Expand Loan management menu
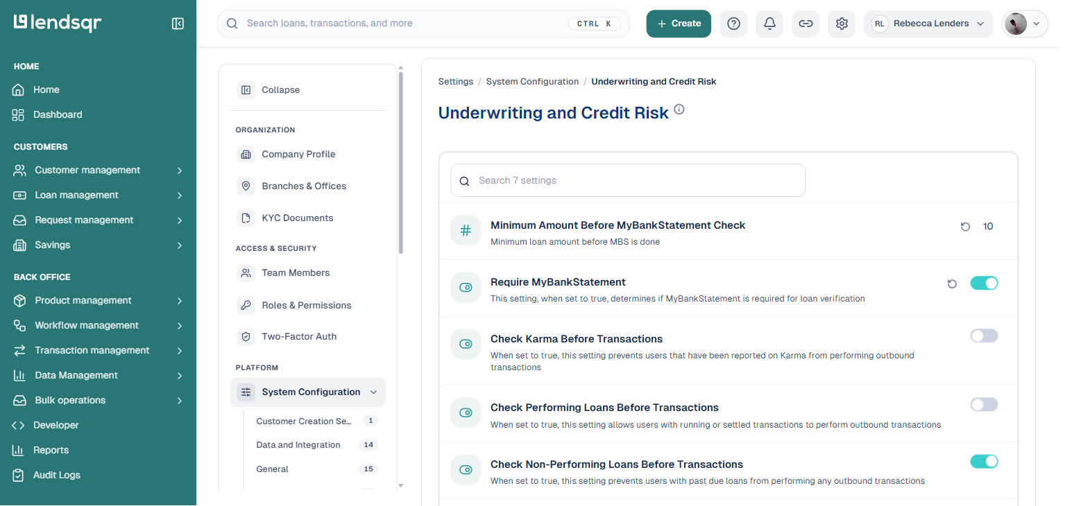The height and width of the screenshot is (506, 1065). pos(98,195)
